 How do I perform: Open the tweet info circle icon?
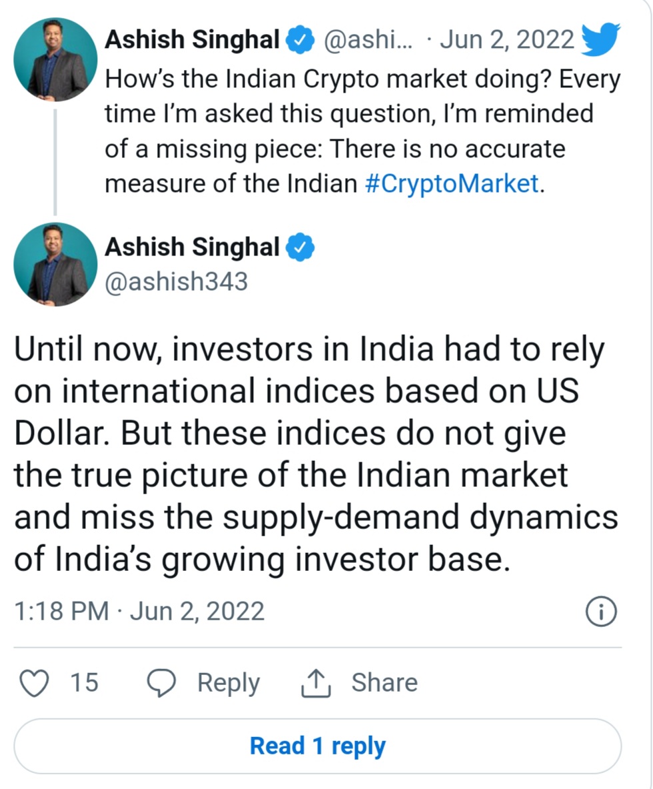601,612
